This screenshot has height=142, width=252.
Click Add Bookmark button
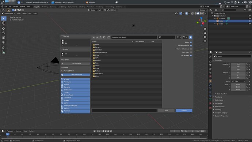(75, 64)
